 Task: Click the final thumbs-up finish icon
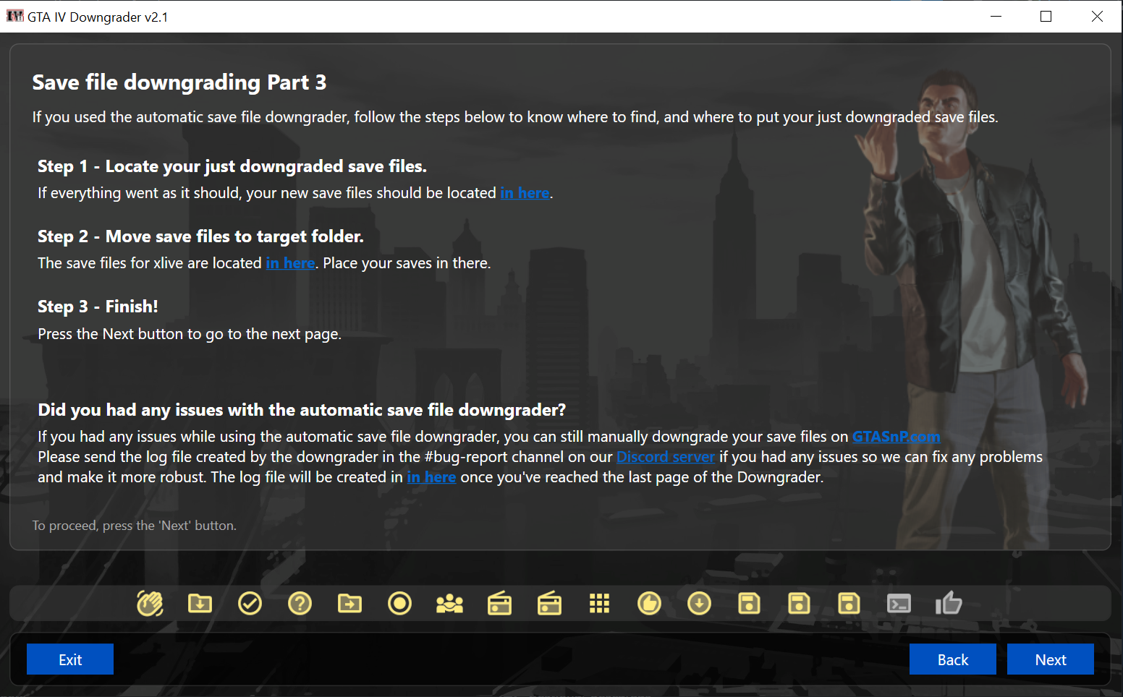point(949,603)
